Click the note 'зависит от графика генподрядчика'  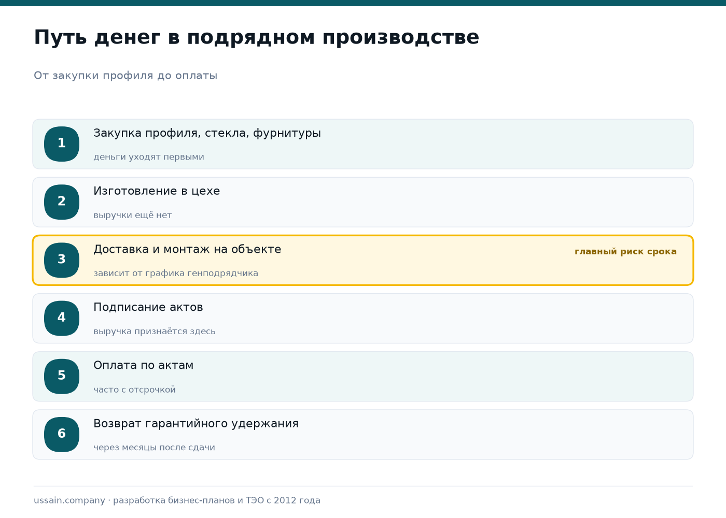click(176, 273)
